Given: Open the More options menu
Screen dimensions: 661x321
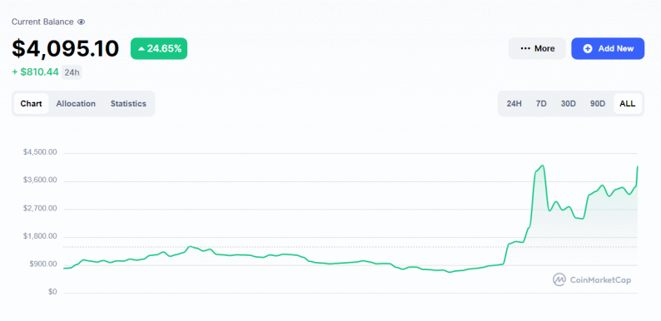Looking at the screenshot, I should 537,48.
